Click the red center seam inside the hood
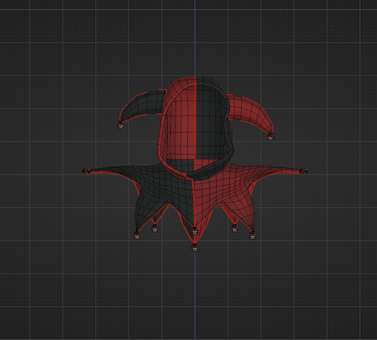Screen dimensions: 377x340 (195, 120)
